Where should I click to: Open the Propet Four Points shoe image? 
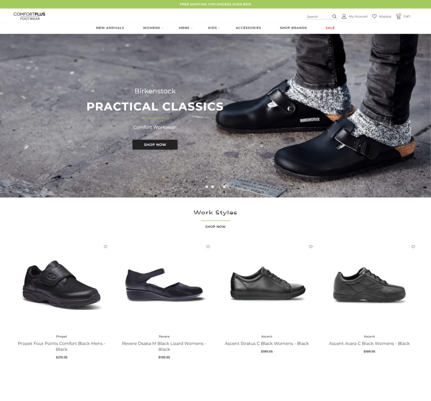[x=62, y=284]
